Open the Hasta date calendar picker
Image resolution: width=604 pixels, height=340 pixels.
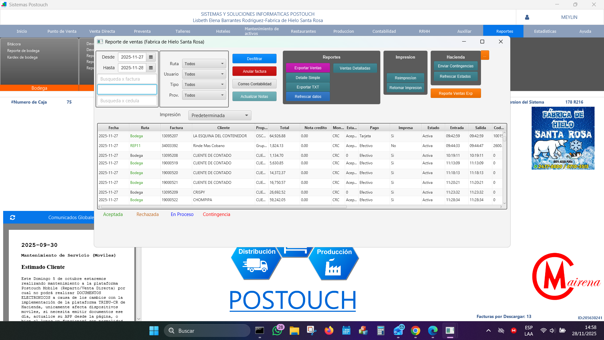[151, 68]
